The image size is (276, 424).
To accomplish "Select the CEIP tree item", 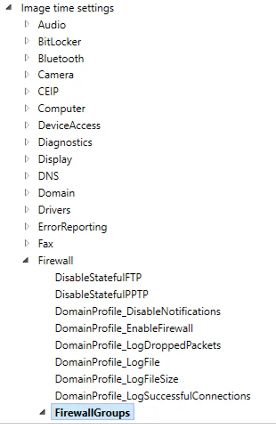I will pos(48,91).
